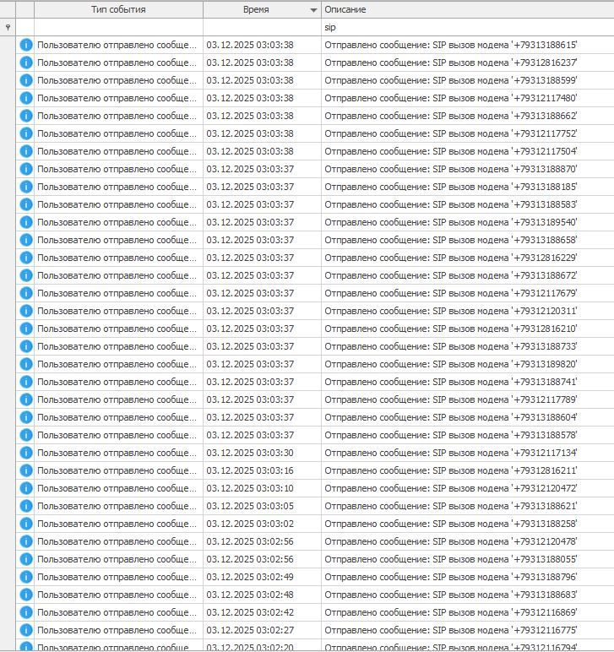Click description of SIP call to +79313188055
Screen dimensions: 614x652
(x=467, y=559)
